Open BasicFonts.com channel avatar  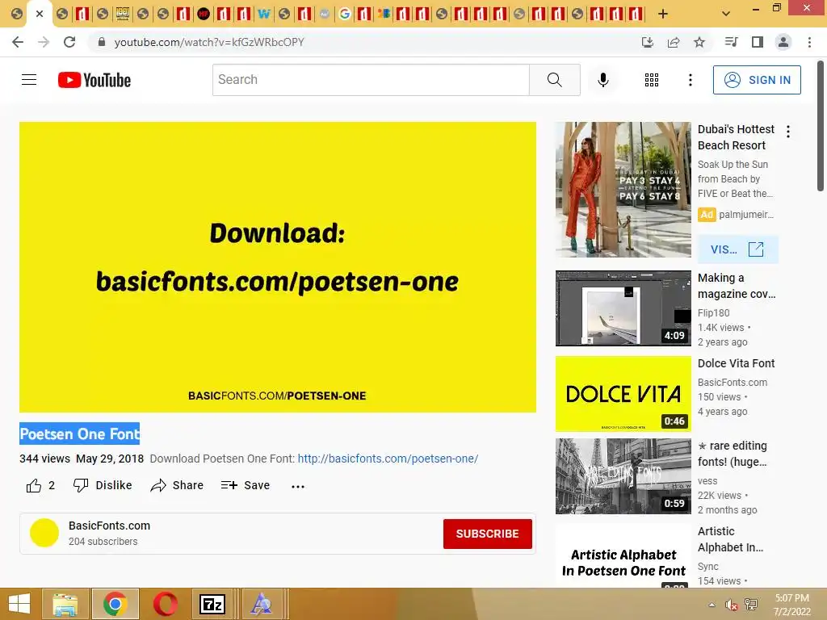[x=44, y=533]
